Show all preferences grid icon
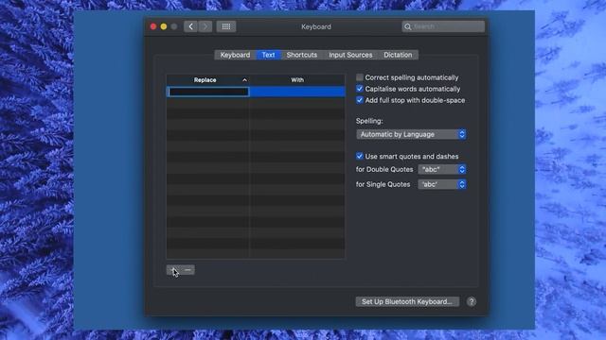The width and height of the screenshot is (606, 340). click(226, 26)
